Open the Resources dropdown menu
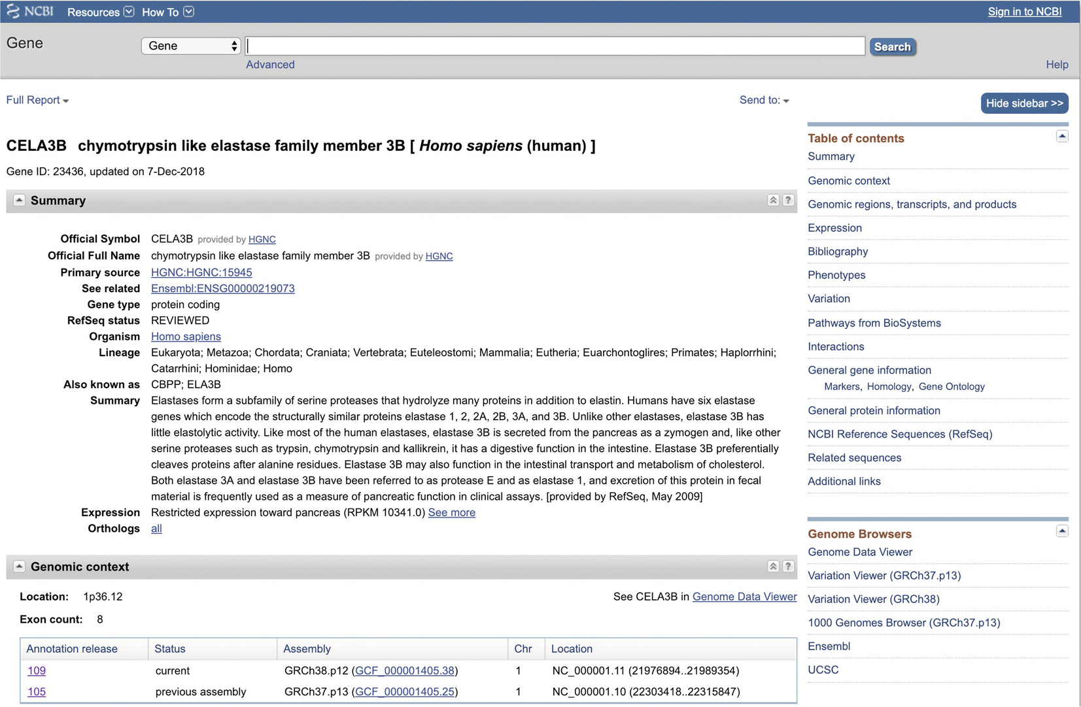Viewport: 1081px width, 707px height. (x=101, y=12)
